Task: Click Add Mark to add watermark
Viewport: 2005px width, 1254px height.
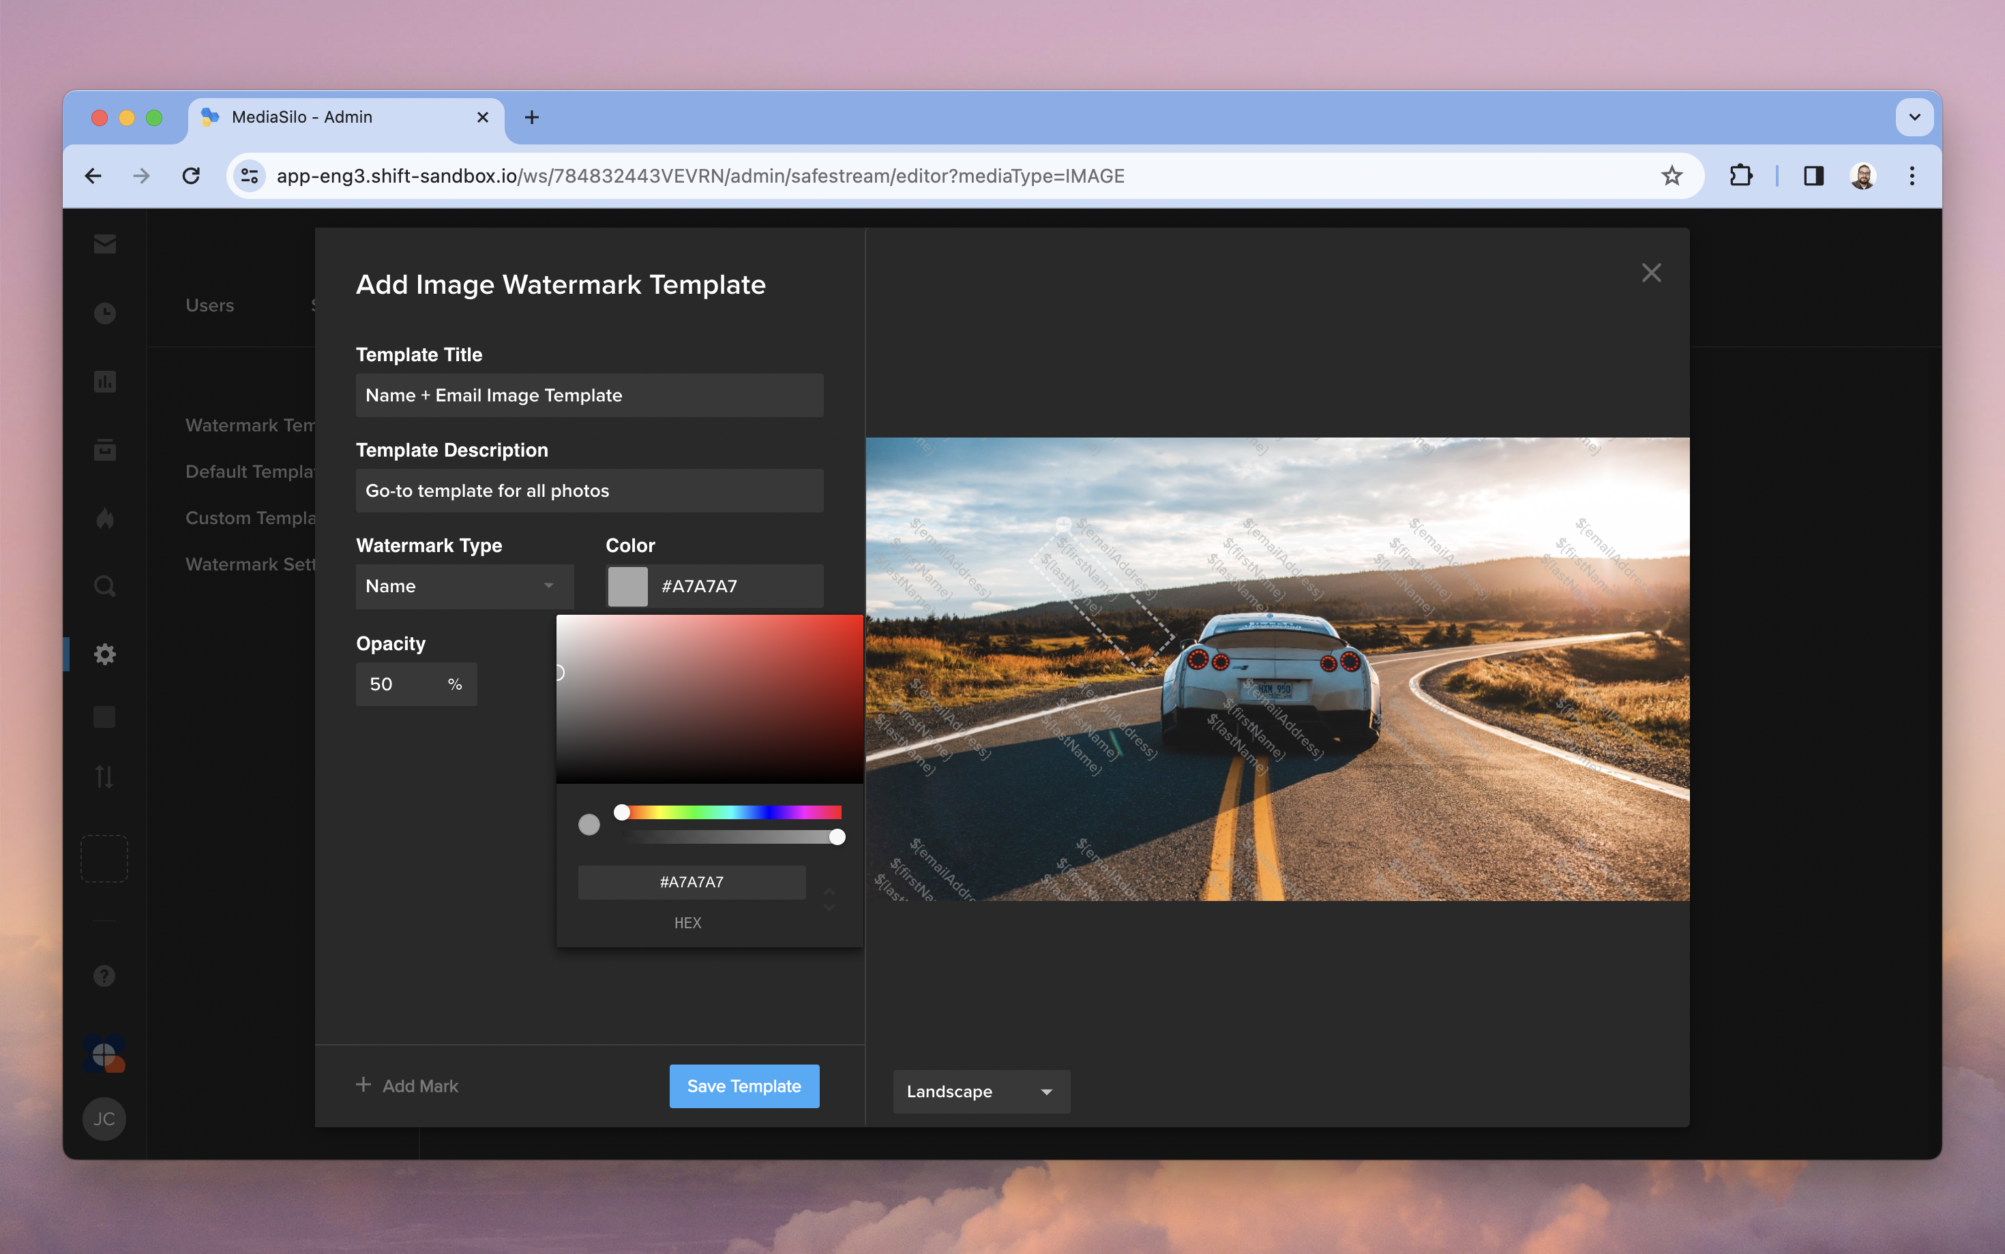Action: tap(407, 1086)
